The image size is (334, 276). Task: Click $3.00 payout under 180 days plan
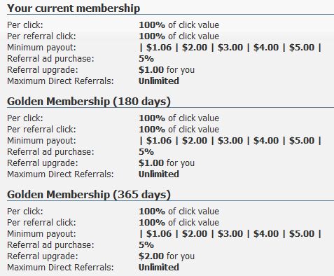pos(230,141)
